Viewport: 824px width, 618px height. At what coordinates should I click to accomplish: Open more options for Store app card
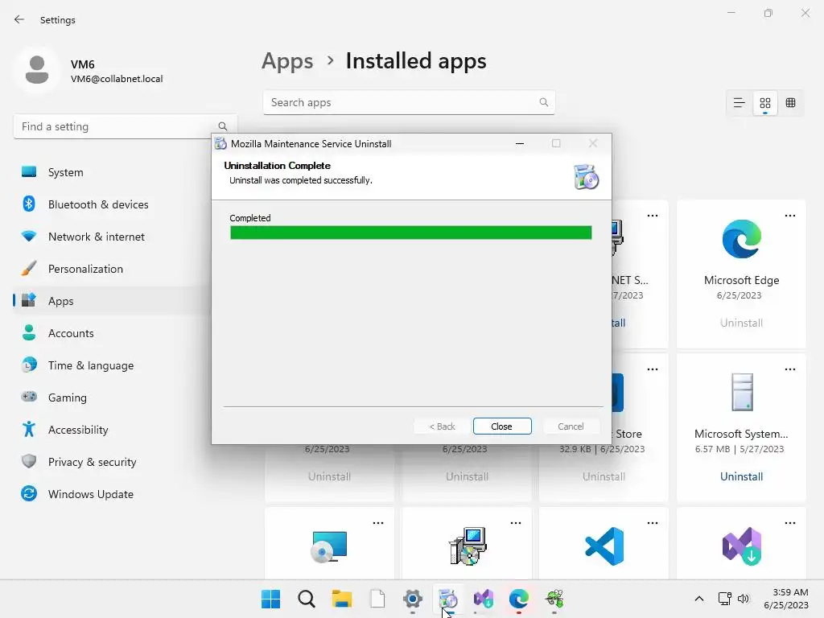pos(653,369)
